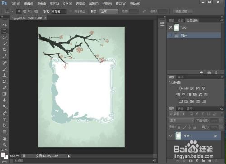Open the 文件(F) menu
226x164 pixels.
coord(16,4)
